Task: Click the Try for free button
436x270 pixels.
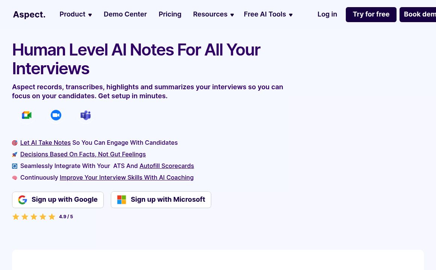Action: (371, 15)
